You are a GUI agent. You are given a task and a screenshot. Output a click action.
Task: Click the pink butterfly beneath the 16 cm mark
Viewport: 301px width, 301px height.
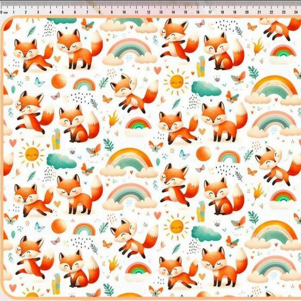(200, 24)
